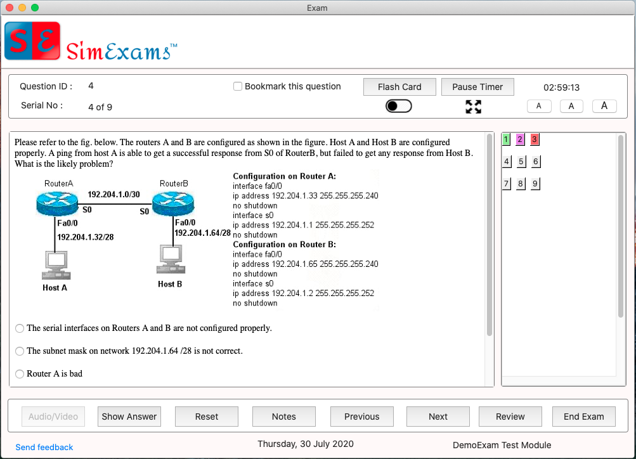
Task: Choose the largest font size A button
Action: (604, 107)
